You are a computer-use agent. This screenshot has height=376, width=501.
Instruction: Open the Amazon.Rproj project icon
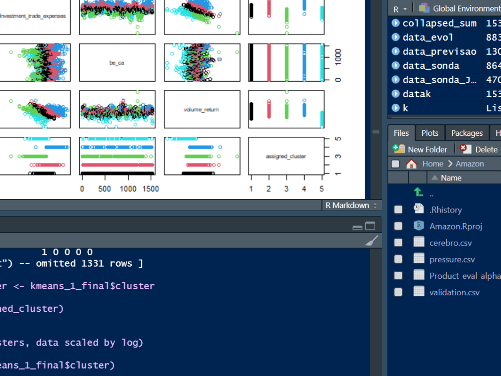(418, 226)
